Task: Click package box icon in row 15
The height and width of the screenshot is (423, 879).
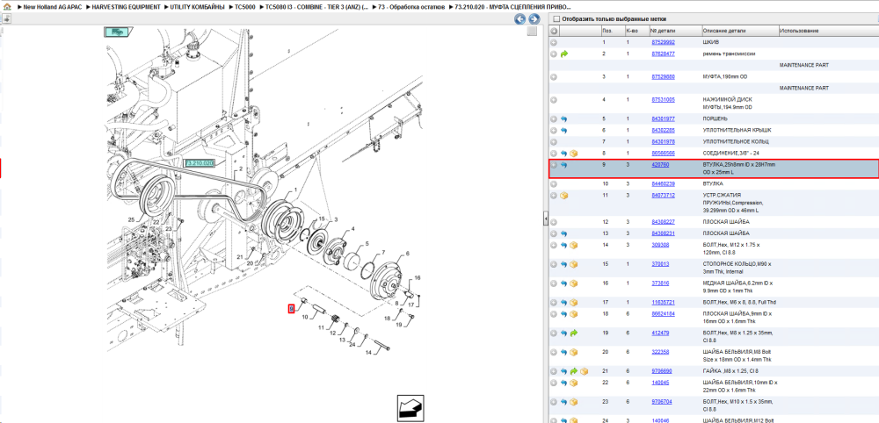Action: click(x=573, y=264)
